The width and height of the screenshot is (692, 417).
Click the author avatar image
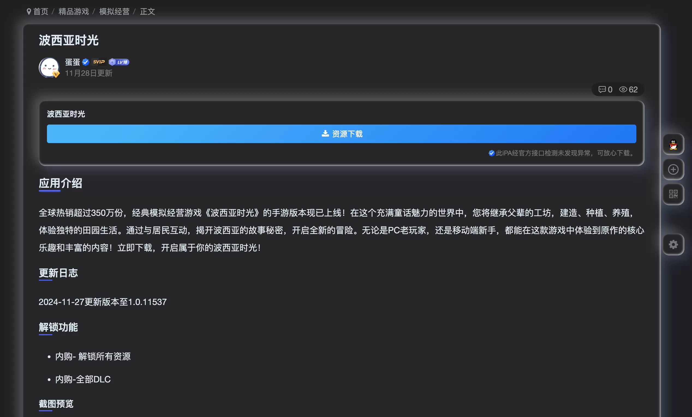tap(49, 68)
